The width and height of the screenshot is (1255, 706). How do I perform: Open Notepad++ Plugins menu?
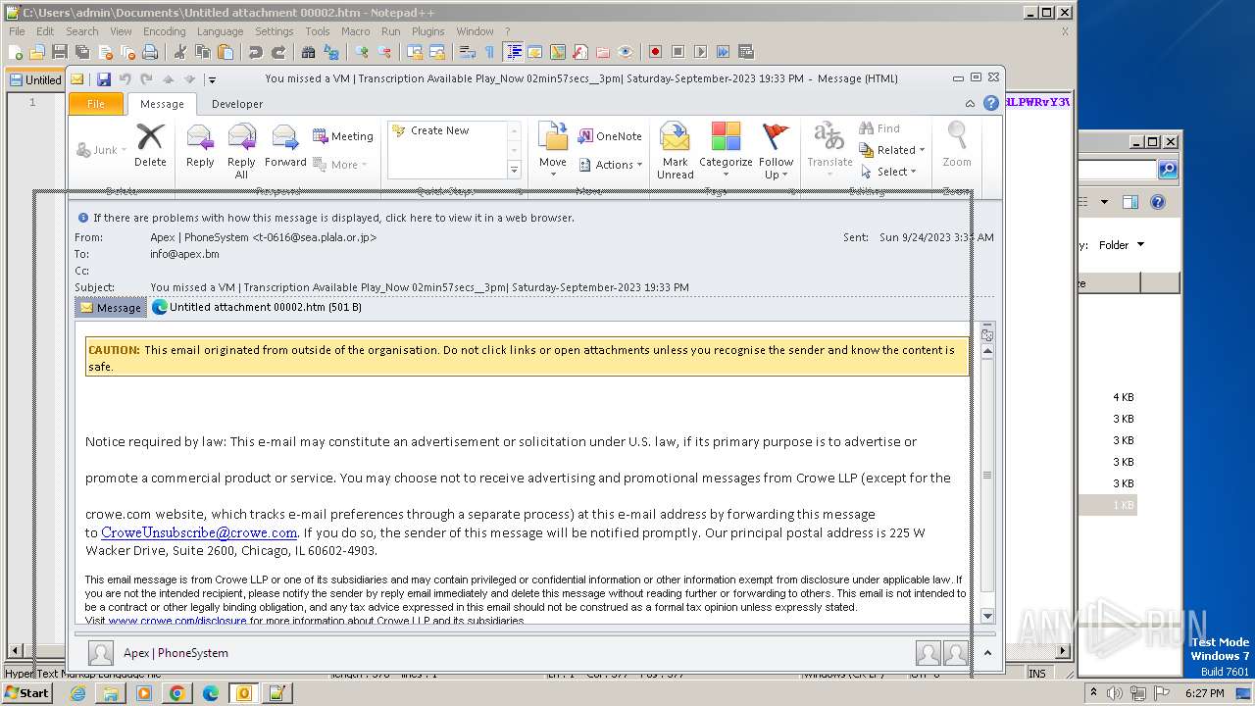[427, 31]
